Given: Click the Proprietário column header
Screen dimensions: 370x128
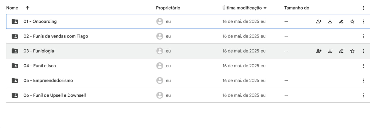Looking at the screenshot, I should coord(168,8).
